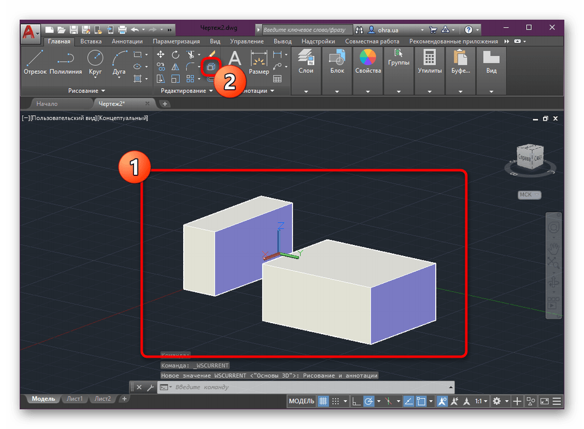Click the МСК coordinate system button

coord(529,195)
